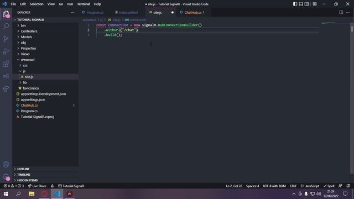This screenshot has height=199, width=354.
Task: Open appsettings.Development.json file
Action: click(45, 94)
